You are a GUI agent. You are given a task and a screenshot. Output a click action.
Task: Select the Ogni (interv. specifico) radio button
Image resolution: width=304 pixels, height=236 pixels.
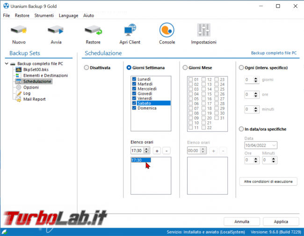pyautogui.click(x=241, y=67)
